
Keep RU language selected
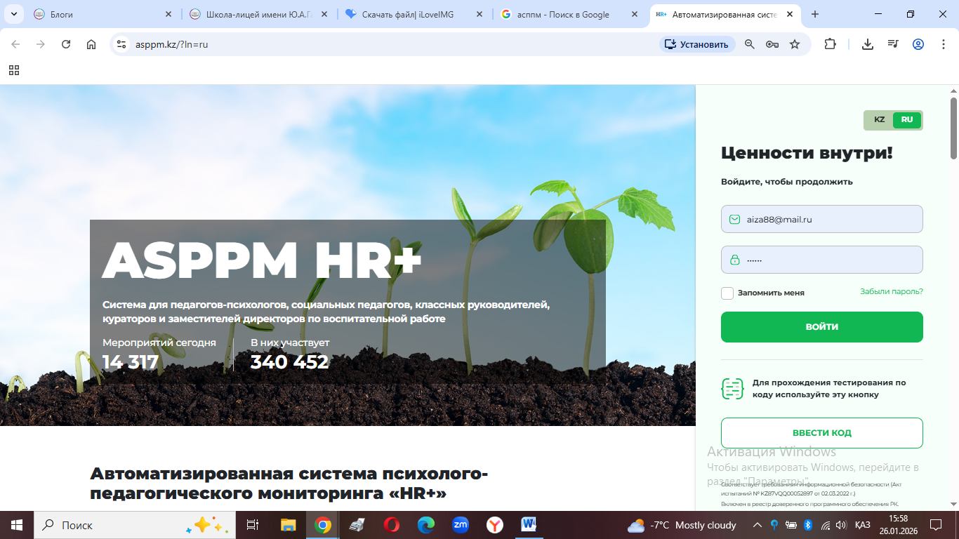(906, 120)
